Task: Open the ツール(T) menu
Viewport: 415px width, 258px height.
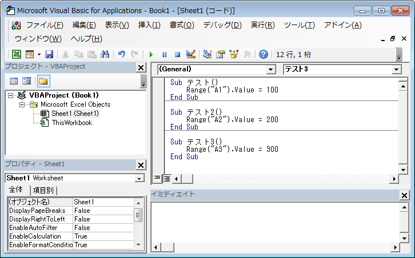Action: [300, 25]
